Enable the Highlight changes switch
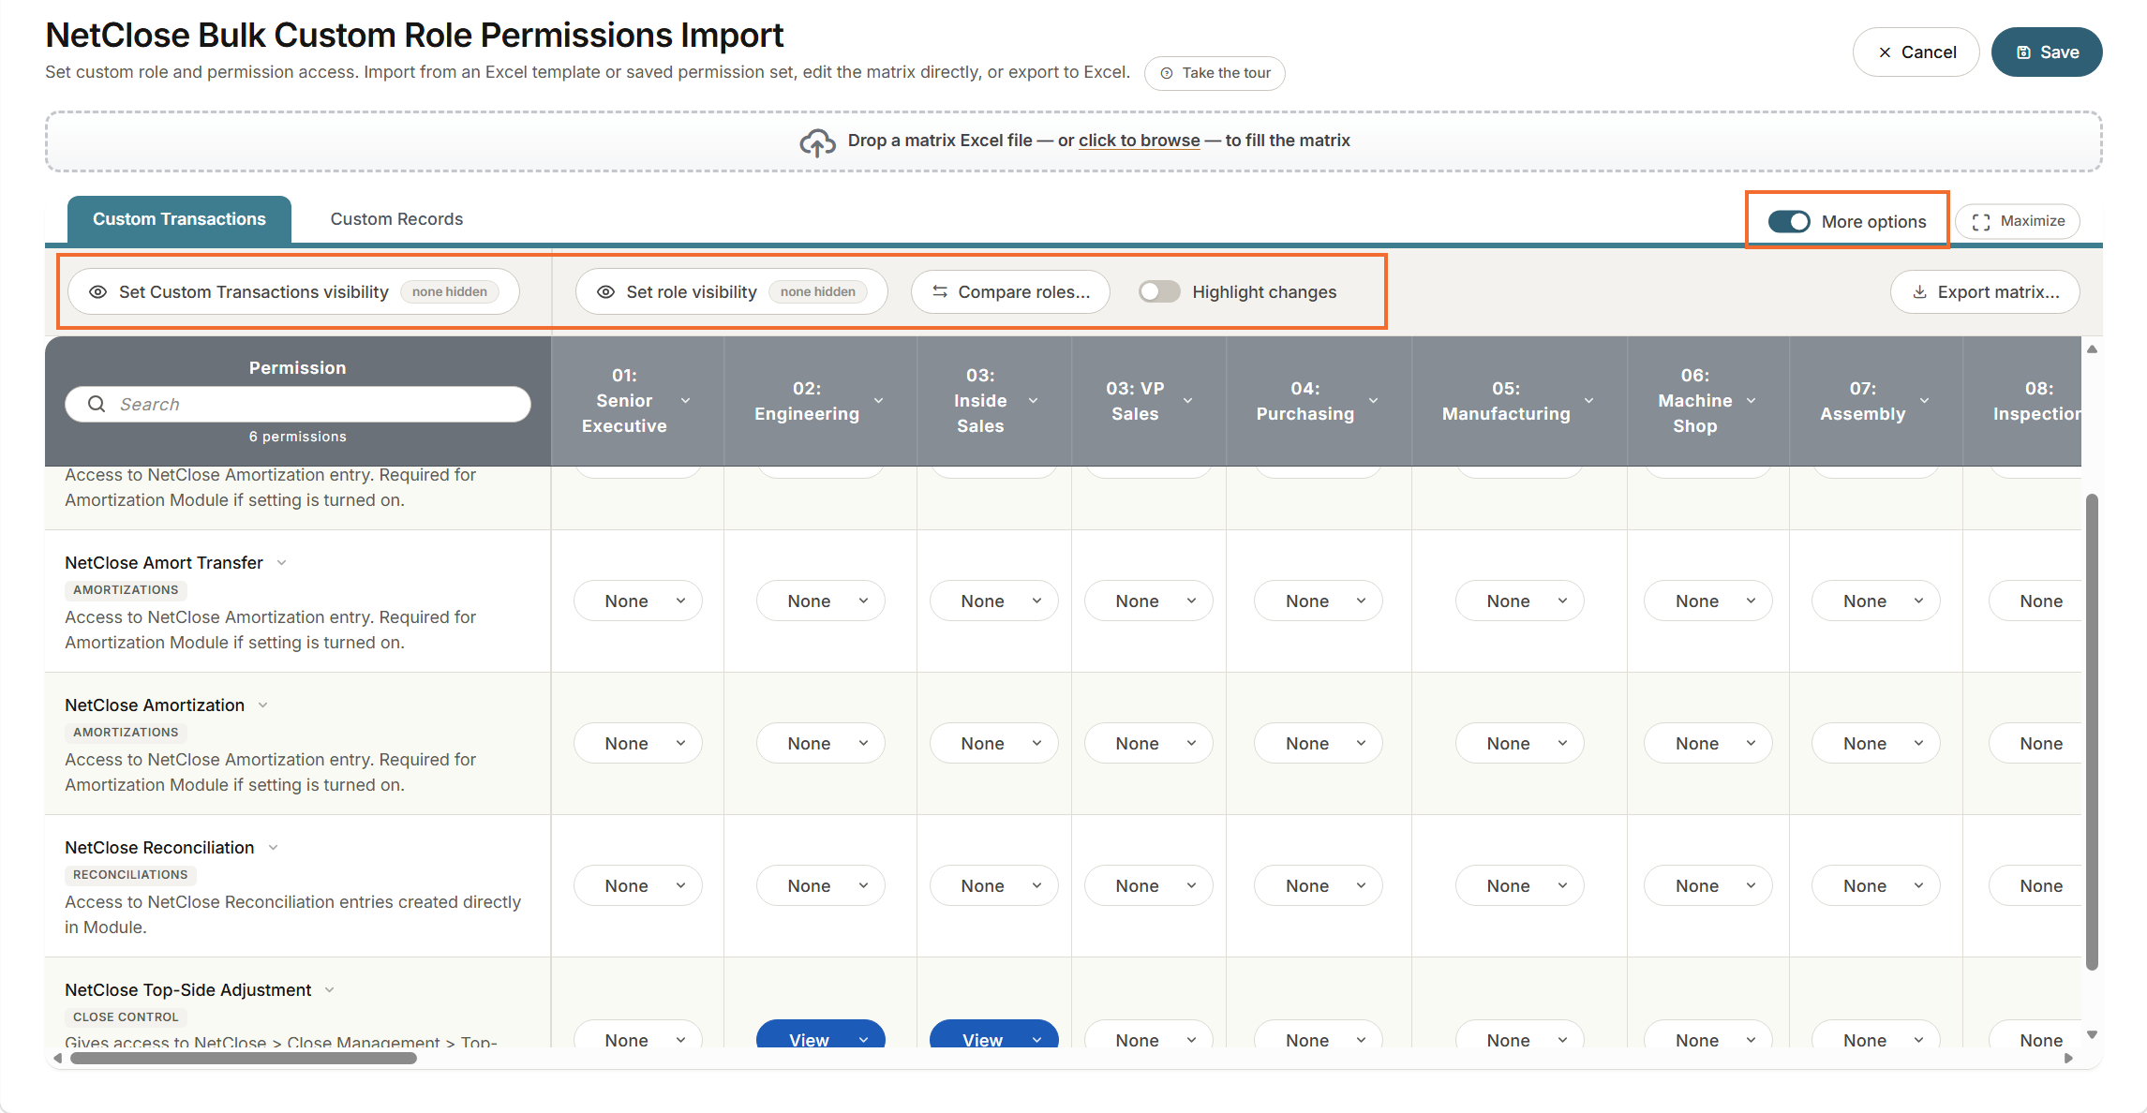 [x=1159, y=292]
